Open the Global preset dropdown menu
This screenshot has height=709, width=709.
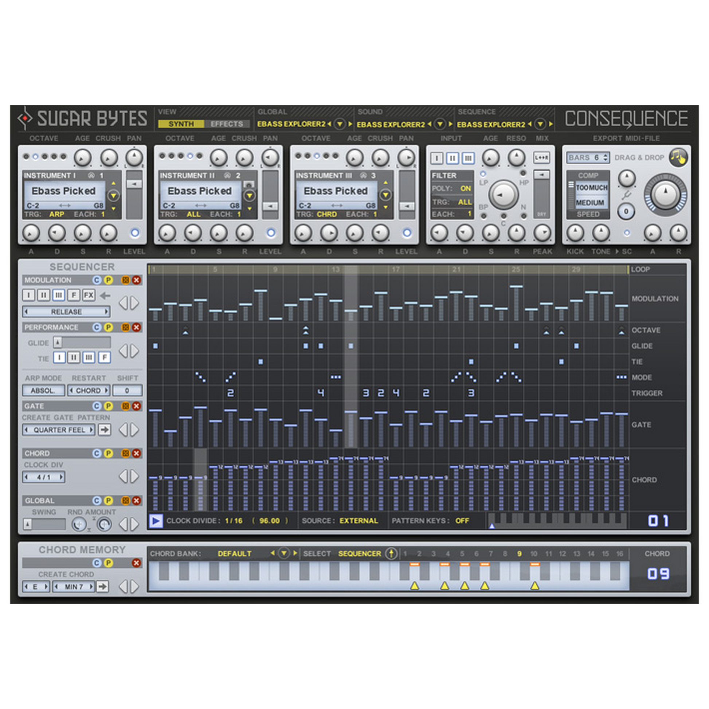(340, 124)
